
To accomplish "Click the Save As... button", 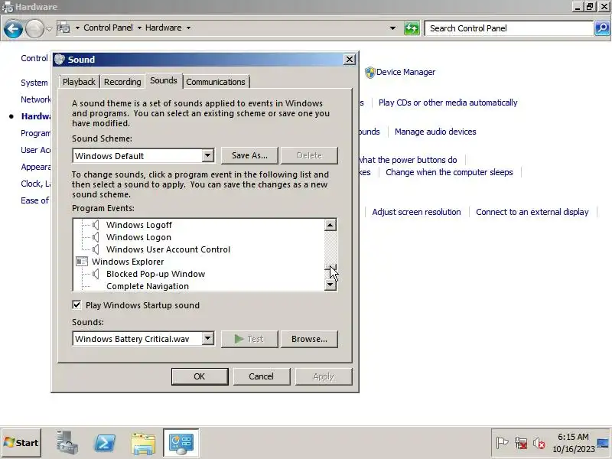I will 249,155.
